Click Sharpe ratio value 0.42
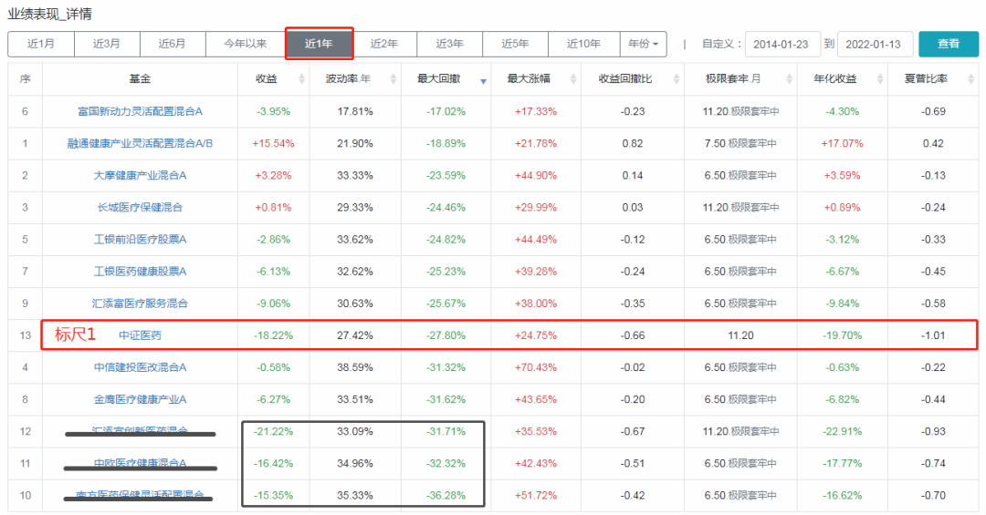Viewport: 986px width, 515px height. pyautogui.click(x=933, y=144)
